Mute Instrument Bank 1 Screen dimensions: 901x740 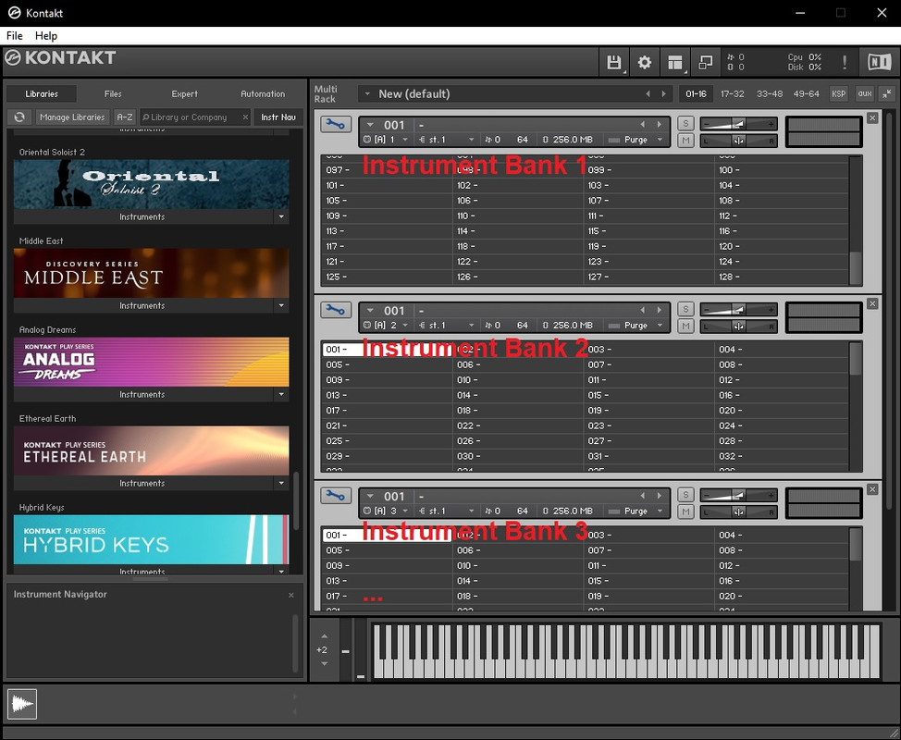pyautogui.click(x=685, y=141)
